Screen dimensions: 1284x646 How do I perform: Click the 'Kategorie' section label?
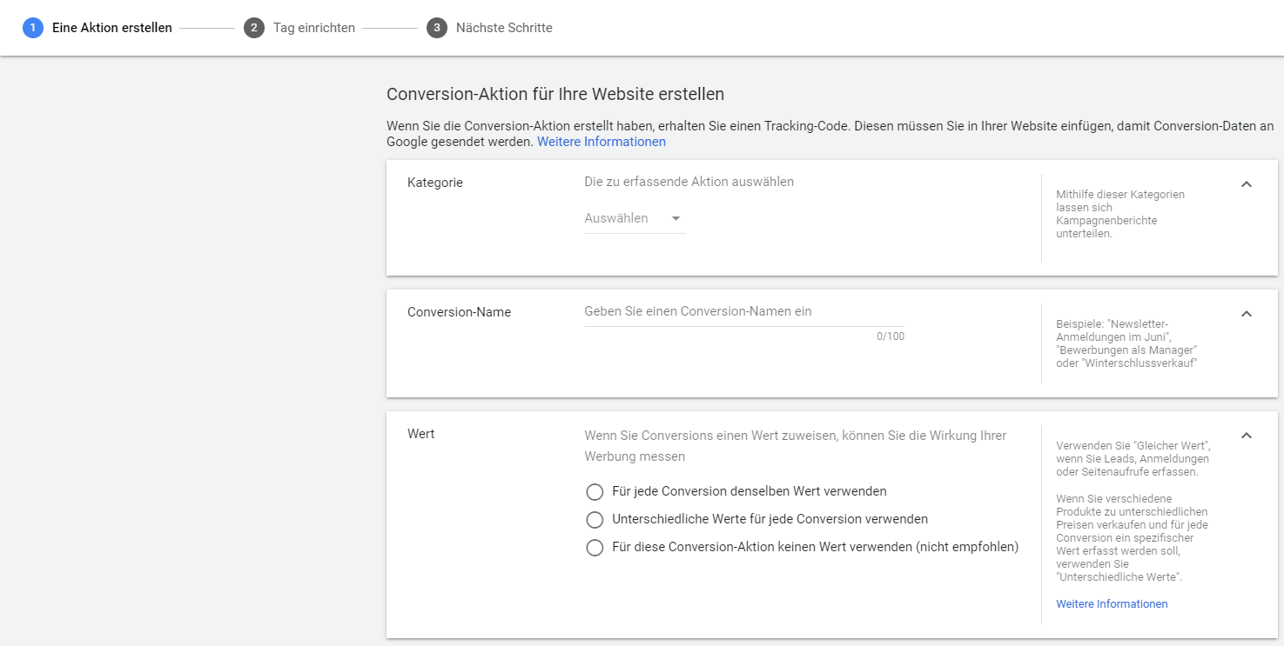point(435,183)
